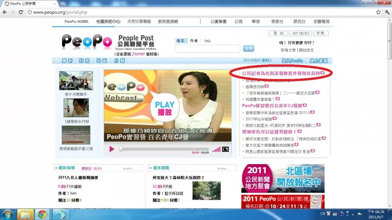Click the PLAY 播放 speech bubble
The width and height of the screenshot is (392, 220).
pos(164,108)
